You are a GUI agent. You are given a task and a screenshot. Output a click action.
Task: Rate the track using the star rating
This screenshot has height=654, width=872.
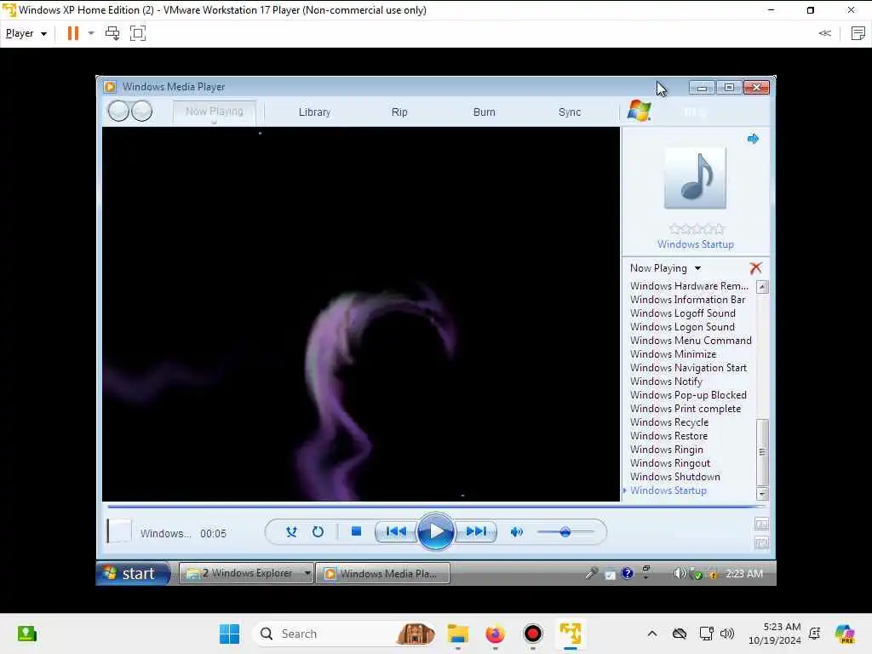697,228
